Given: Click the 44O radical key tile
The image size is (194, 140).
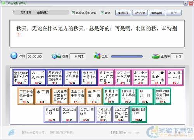Looking at the screenshot, I should [158, 77].
